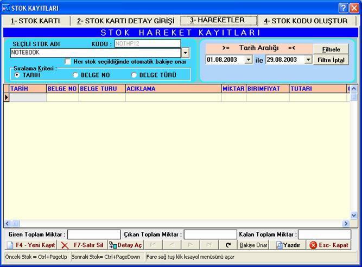Click the Önceki Stok = Ctrl+PageUp status text

click(x=36, y=257)
